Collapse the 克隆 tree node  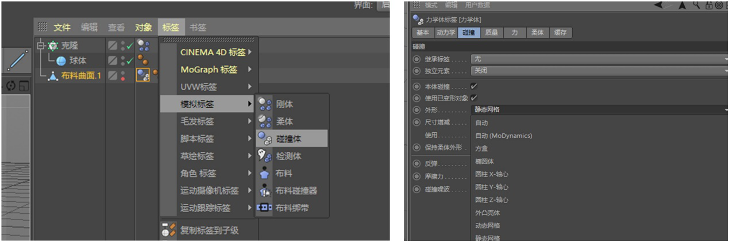40,45
